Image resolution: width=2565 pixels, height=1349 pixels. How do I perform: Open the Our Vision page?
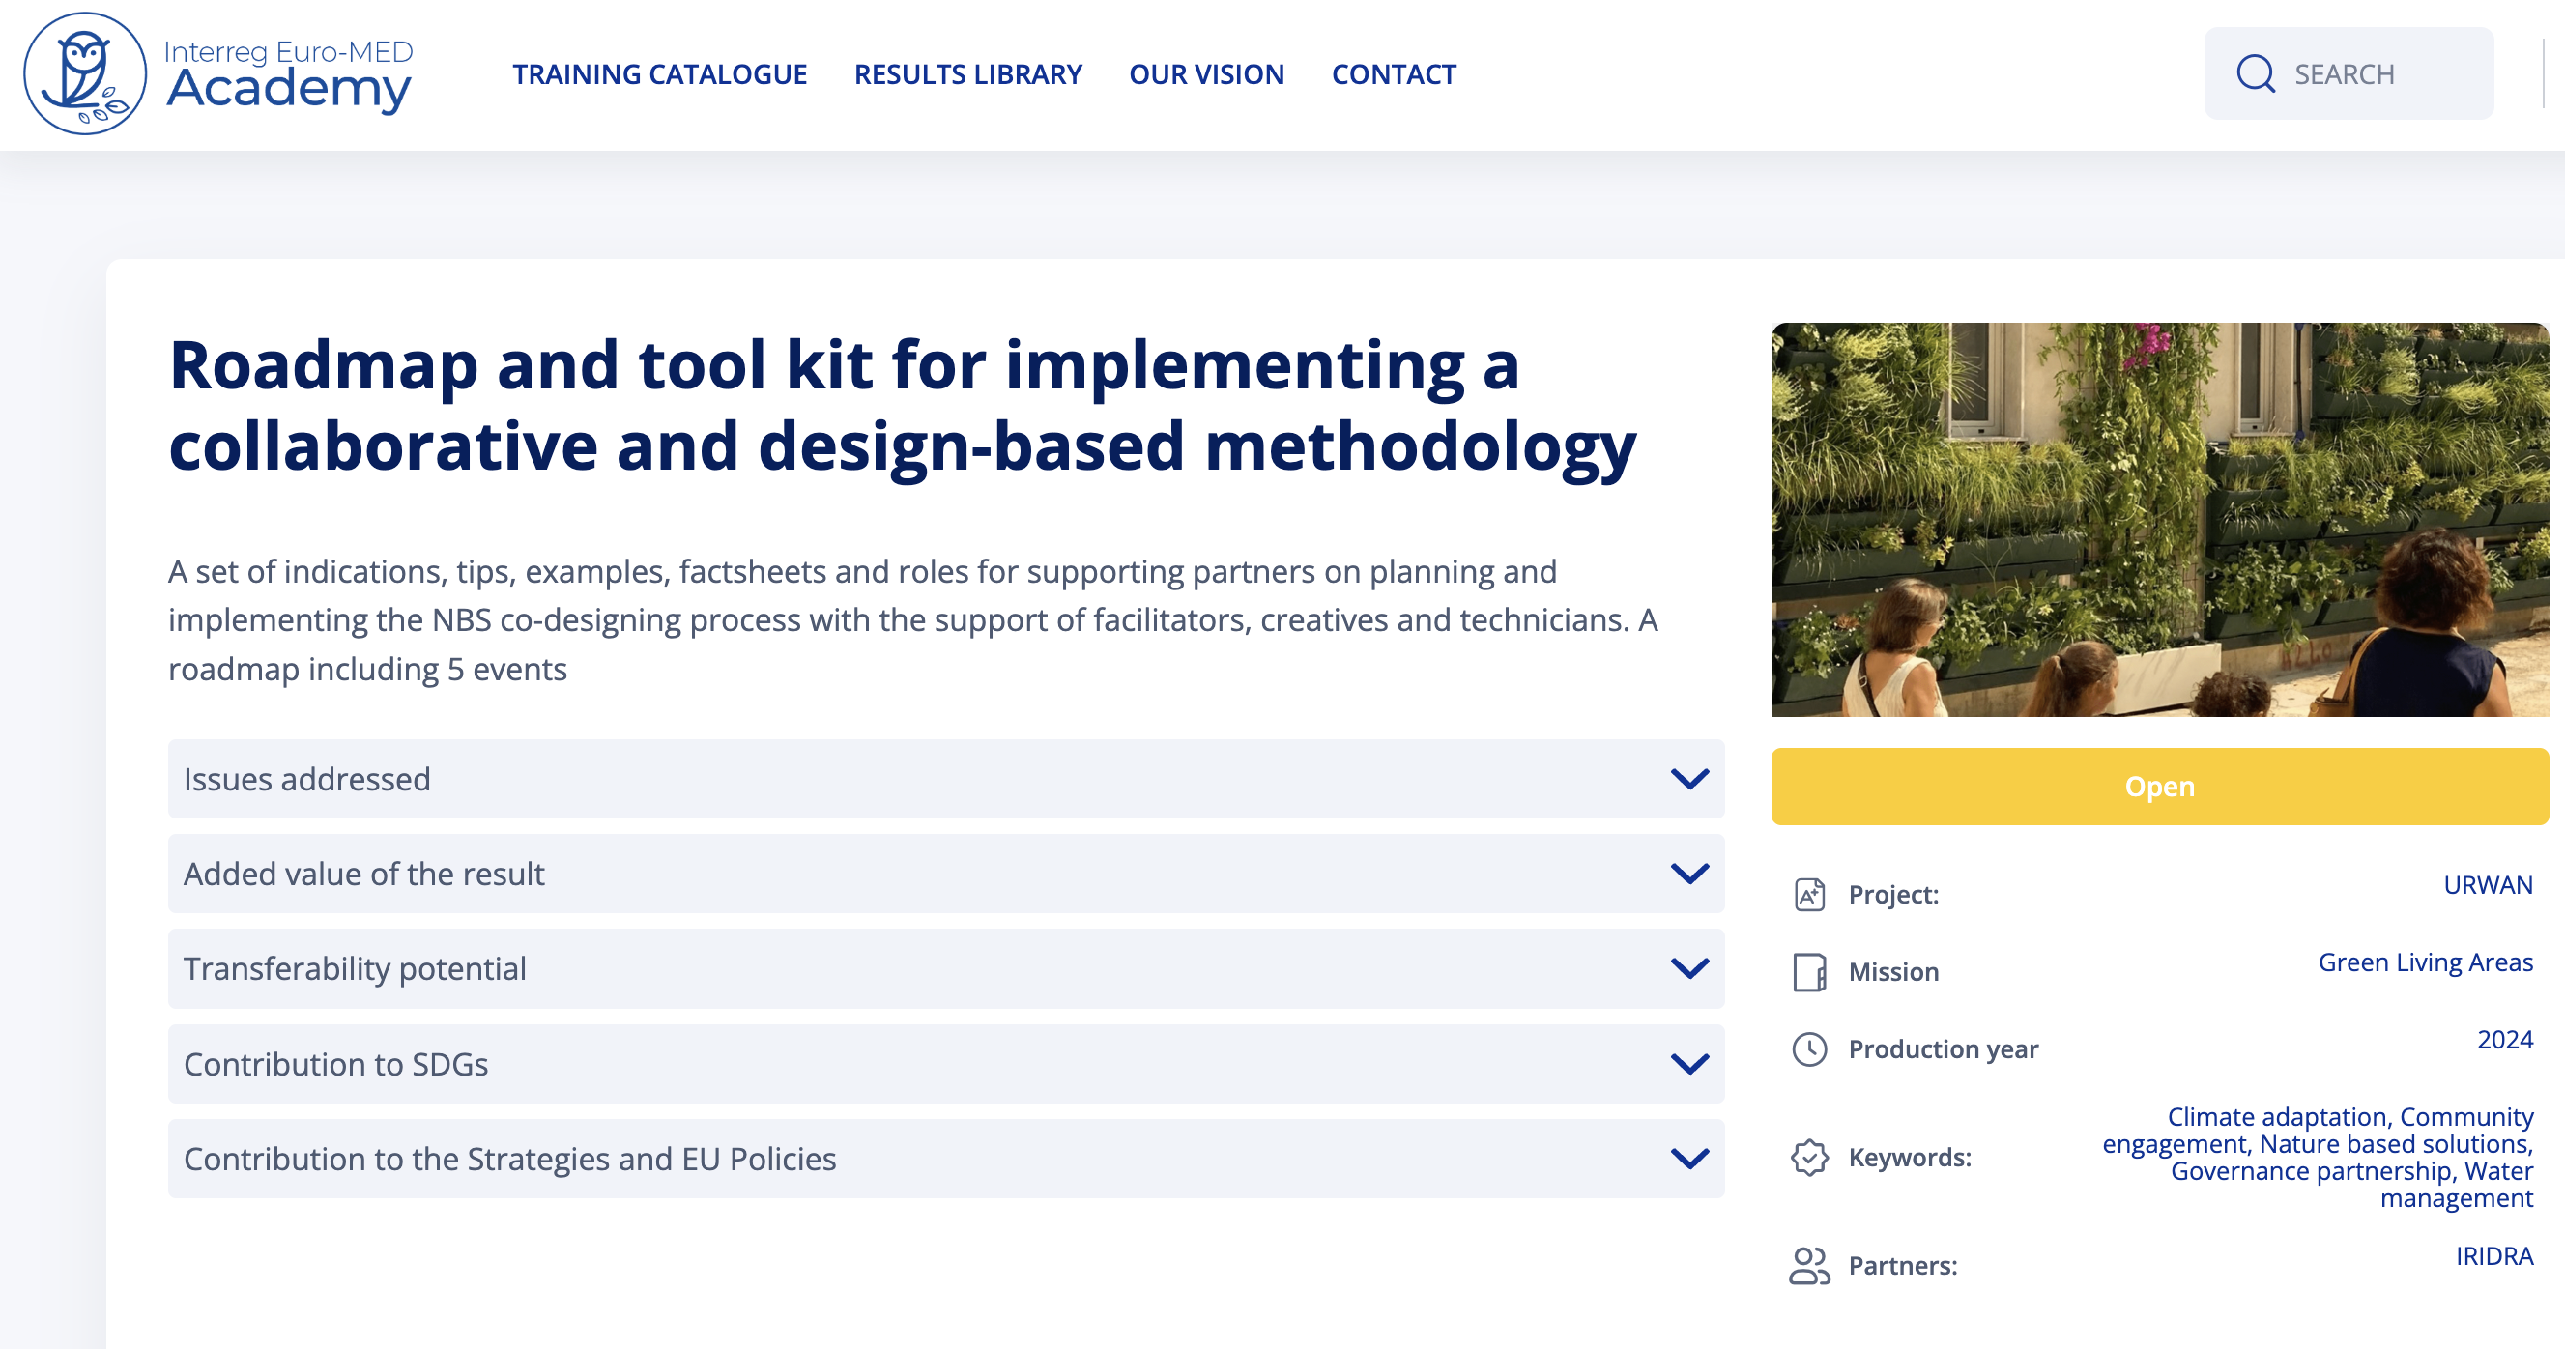pyautogui.click(x=1206, y=74)
